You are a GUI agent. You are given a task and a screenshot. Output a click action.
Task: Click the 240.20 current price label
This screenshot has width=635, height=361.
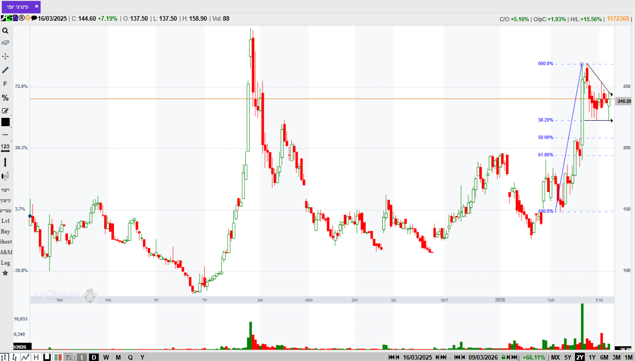click(x=624, y=101)
